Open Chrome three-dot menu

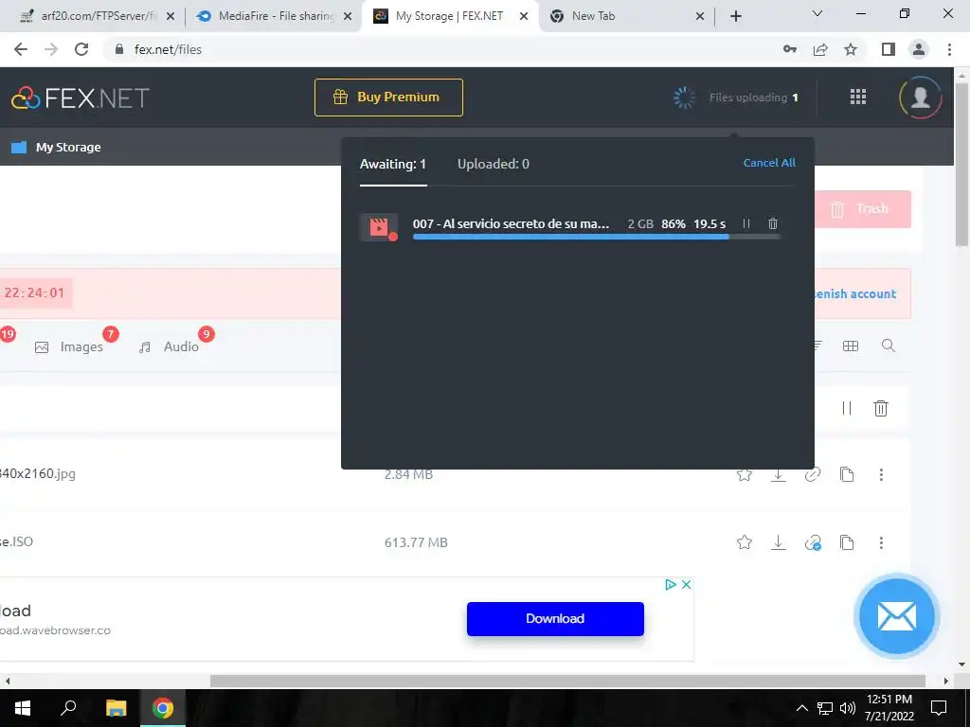949,49
